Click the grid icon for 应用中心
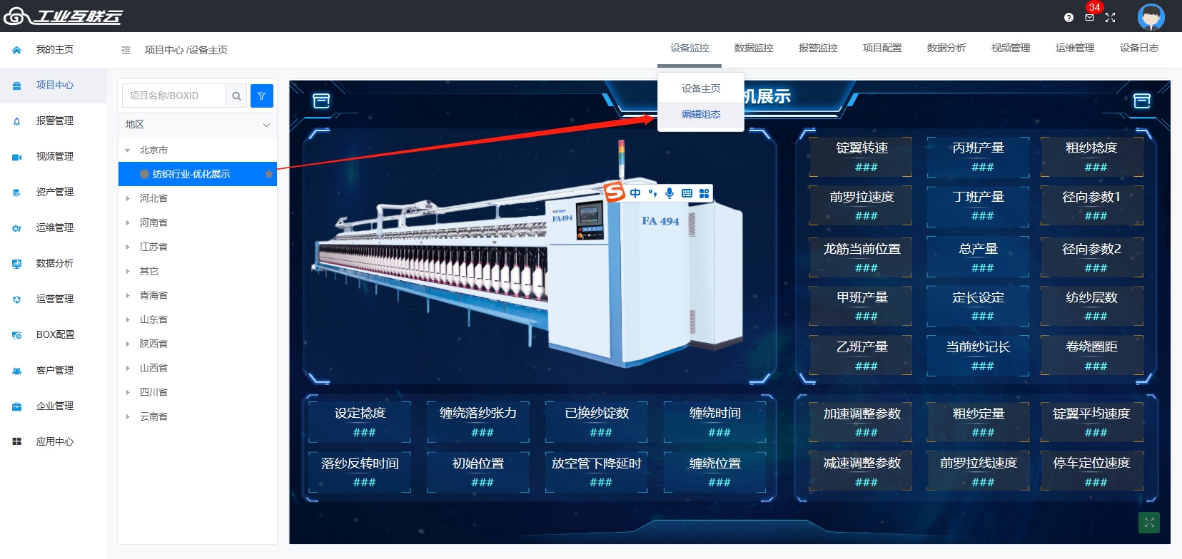Viewport: 1182px width, 559px height. [x=16, y=442]
